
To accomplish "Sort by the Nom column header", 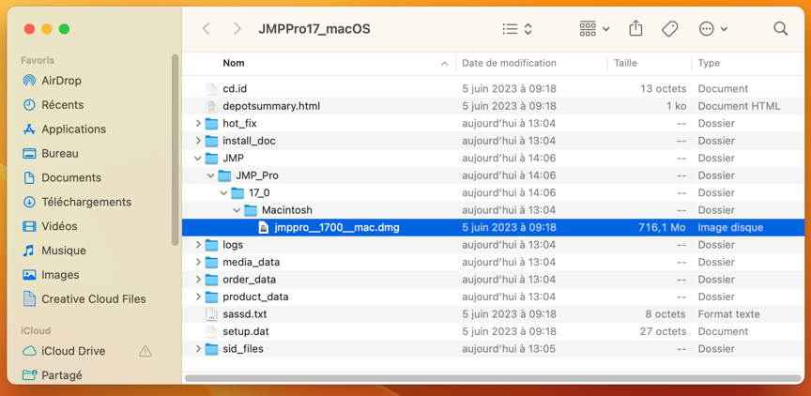I will tap(234, 63).
